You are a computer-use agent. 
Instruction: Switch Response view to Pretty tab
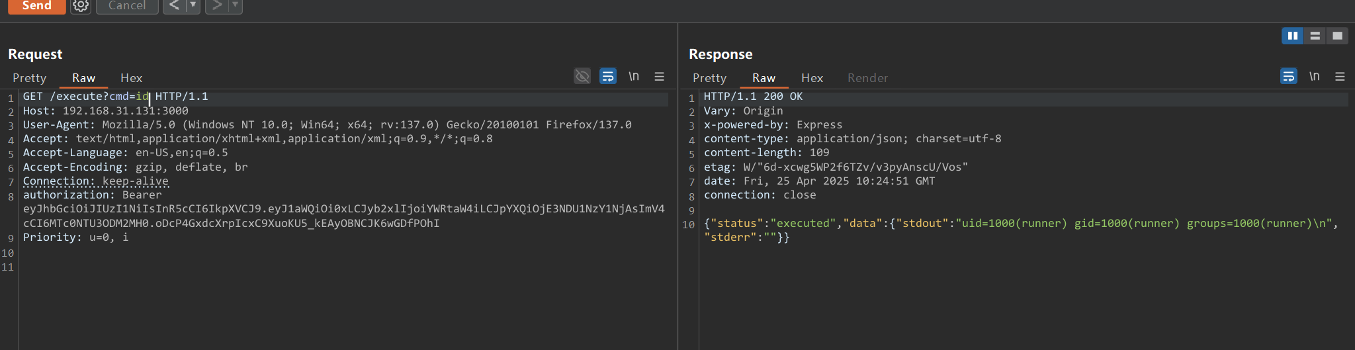710,78
